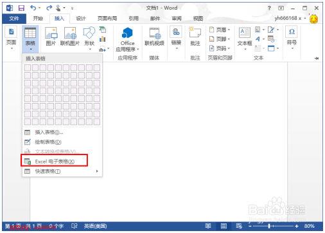Click the zoom slider handle in status bar
The image size is (325, 233).
click(269, 226)
